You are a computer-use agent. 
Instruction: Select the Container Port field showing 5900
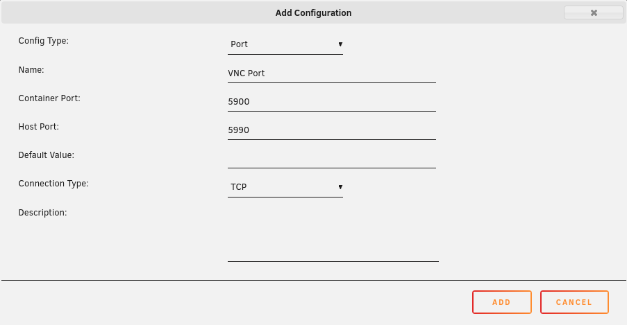point(331,102)
